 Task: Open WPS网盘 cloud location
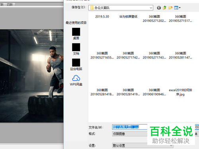pyautogui.click(x=76, y=80)
